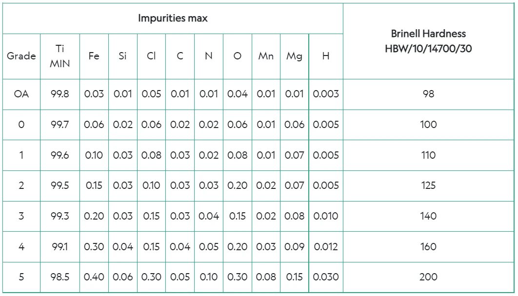Image resolution: width=518 pixels, height=296 pixels.
Task: Select hardness value 98
Action: click(428, 94)
